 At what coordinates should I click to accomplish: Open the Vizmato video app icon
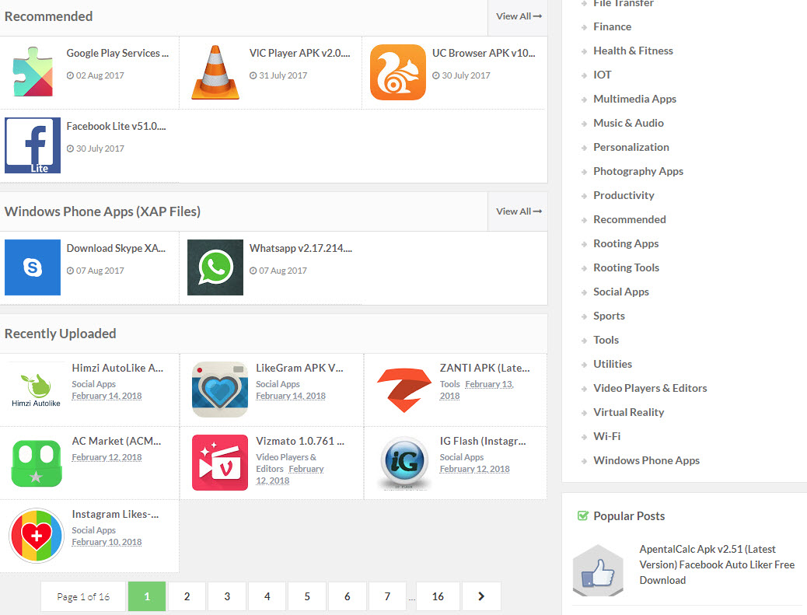pyautogui.click(x=220, y=463)
